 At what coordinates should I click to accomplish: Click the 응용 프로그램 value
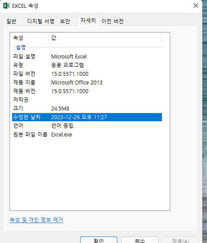(x=68, y=65)
